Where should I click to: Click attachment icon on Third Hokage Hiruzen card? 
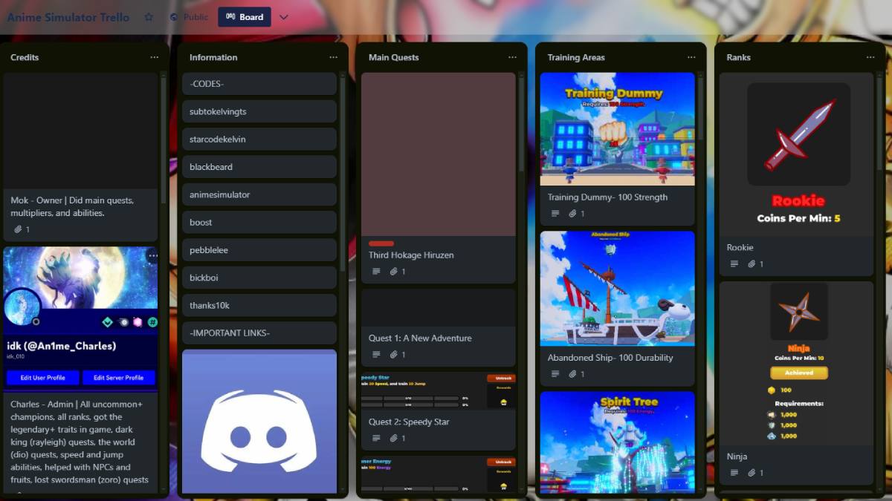(394, 272)
